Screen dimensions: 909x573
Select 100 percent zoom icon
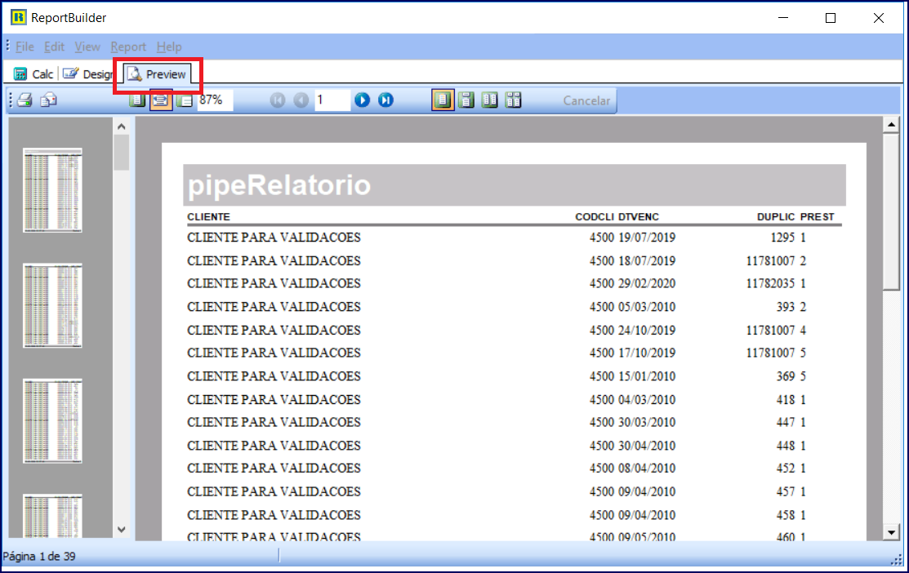(x=185, y=100)
